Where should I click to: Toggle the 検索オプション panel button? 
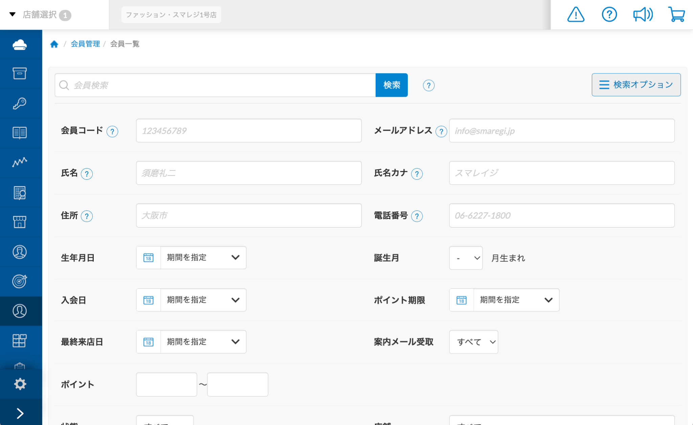tap(636, 85)
